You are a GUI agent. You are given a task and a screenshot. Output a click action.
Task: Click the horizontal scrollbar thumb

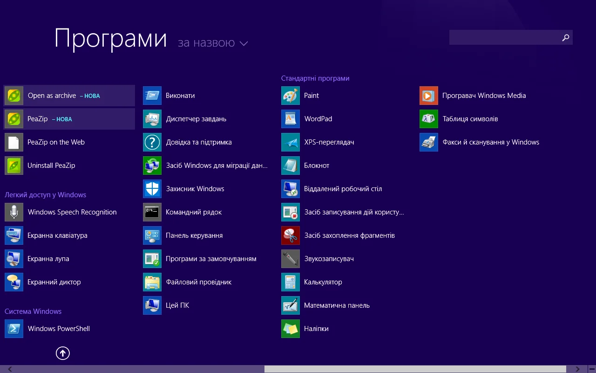click(414, 369)
